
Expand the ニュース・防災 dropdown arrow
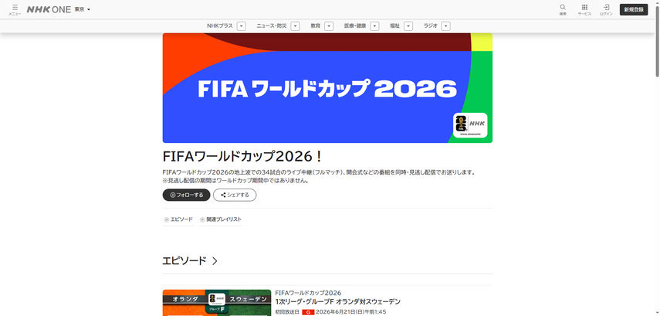coord(295,26)
